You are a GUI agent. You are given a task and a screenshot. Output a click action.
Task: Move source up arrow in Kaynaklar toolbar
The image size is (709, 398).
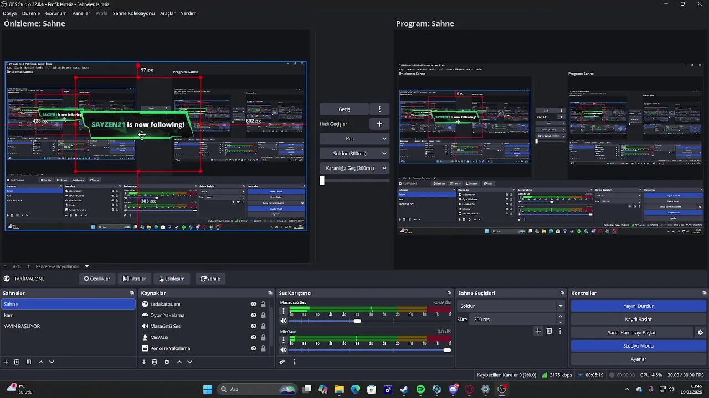coord(179,362)
